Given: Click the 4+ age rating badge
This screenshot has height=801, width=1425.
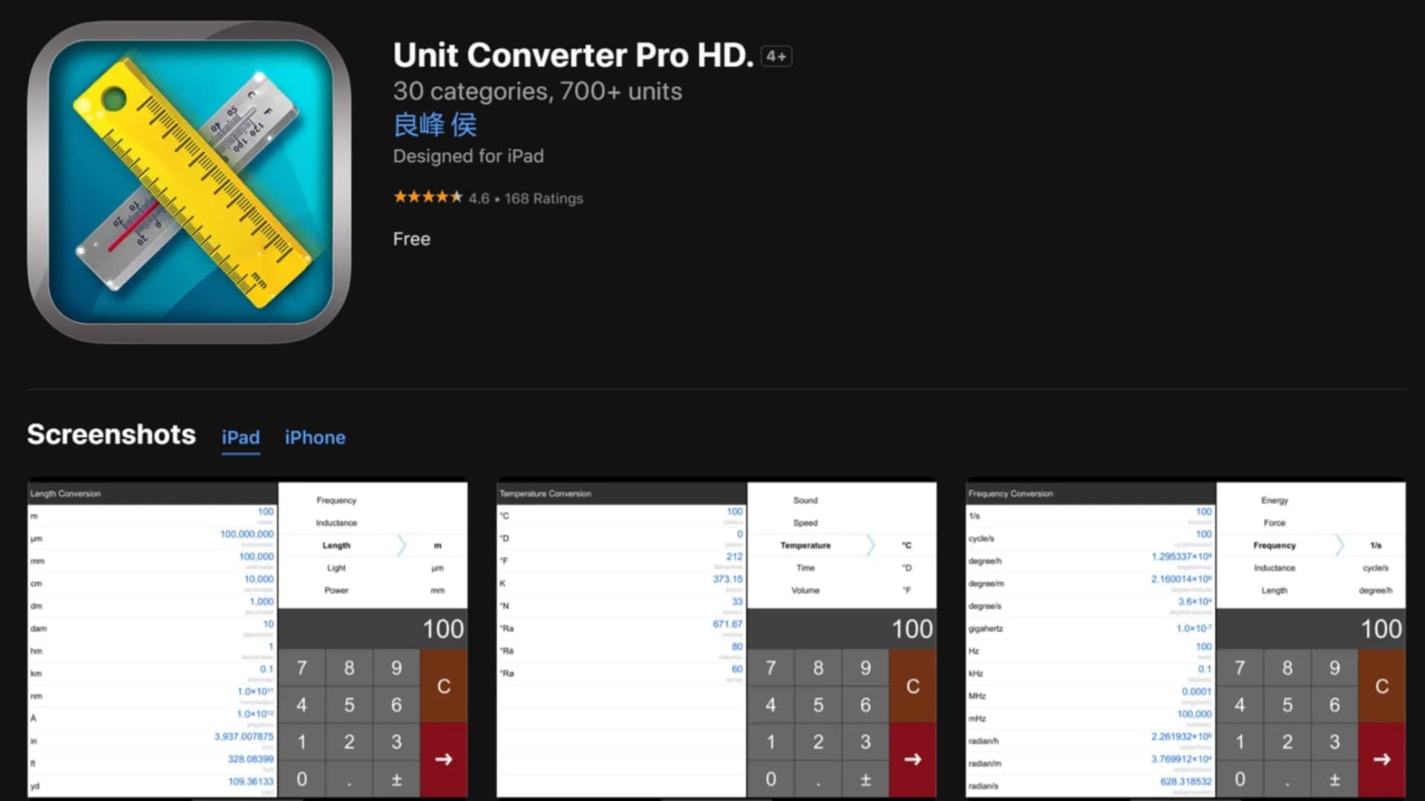Looking at the screenshot, I should (776, 56).
